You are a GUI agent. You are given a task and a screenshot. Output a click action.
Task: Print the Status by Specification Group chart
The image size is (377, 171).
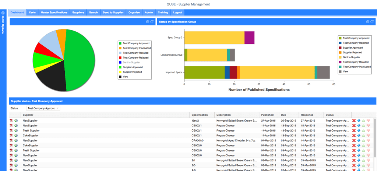click(367, 22)
